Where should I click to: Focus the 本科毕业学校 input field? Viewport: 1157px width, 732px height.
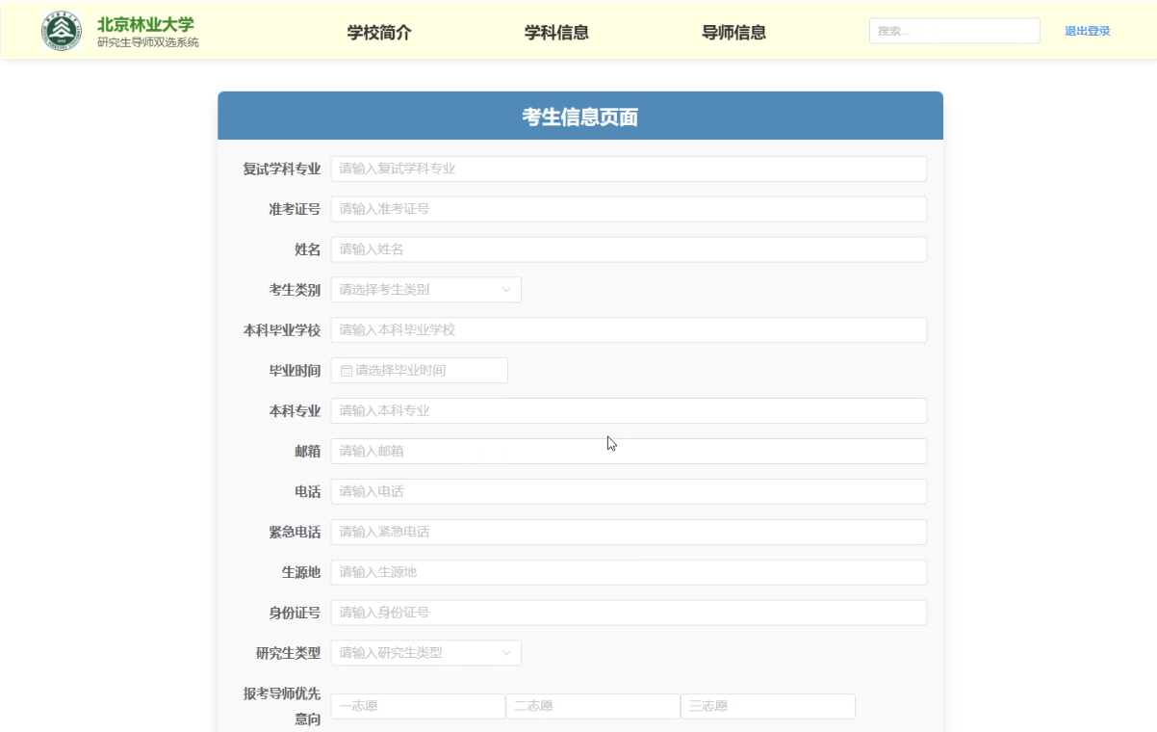point(629,330)
